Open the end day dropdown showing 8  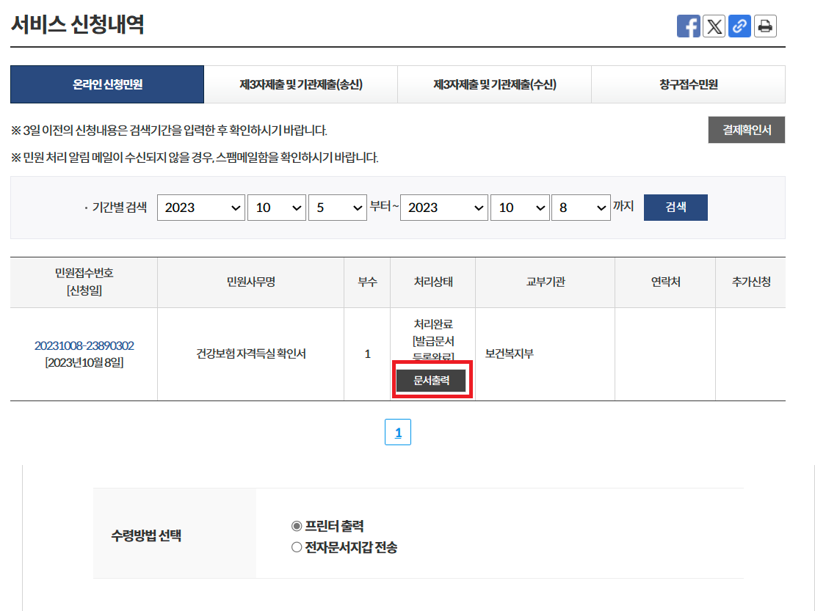pyautogui.click(x=581, y=208)
